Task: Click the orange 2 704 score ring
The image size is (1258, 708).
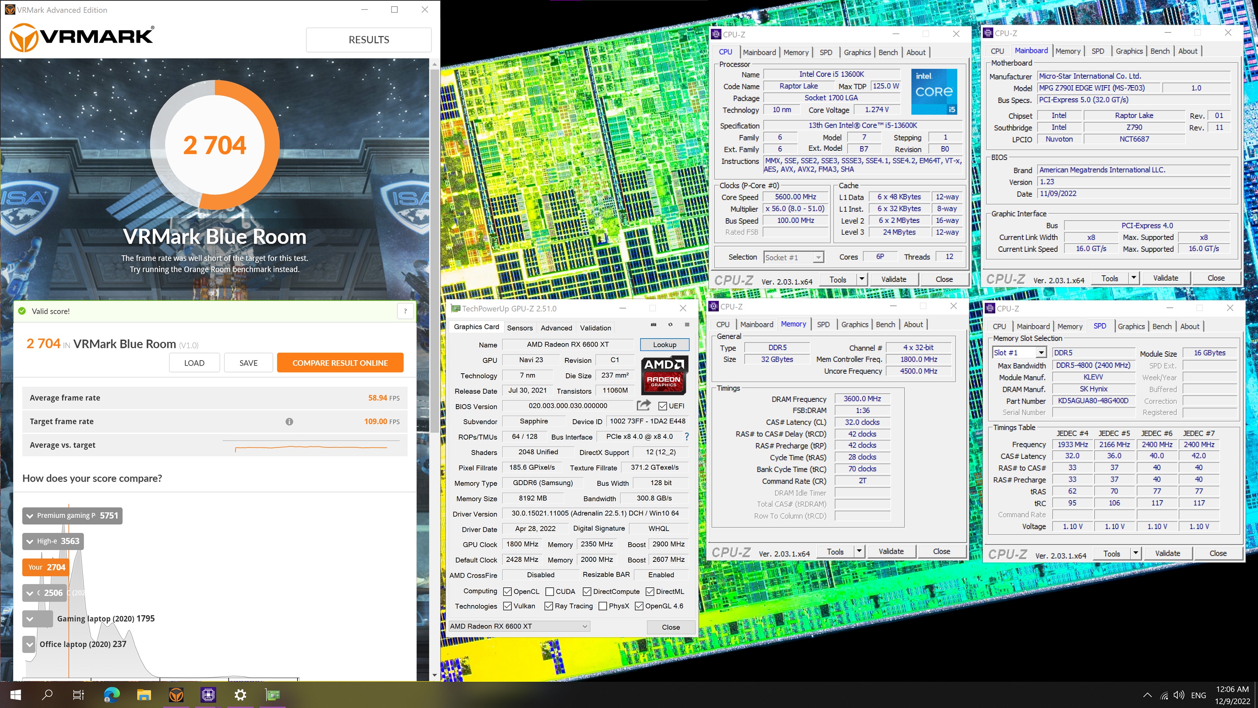Action: (x=215, y=145)
